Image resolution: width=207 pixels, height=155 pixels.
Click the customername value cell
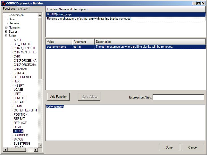click(59, 47)
